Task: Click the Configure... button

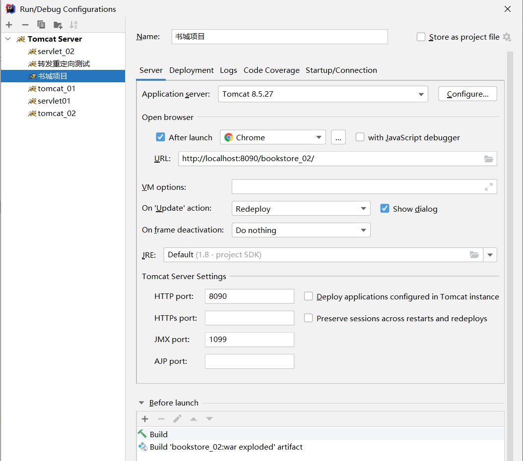Action: [x=467, y=94]
